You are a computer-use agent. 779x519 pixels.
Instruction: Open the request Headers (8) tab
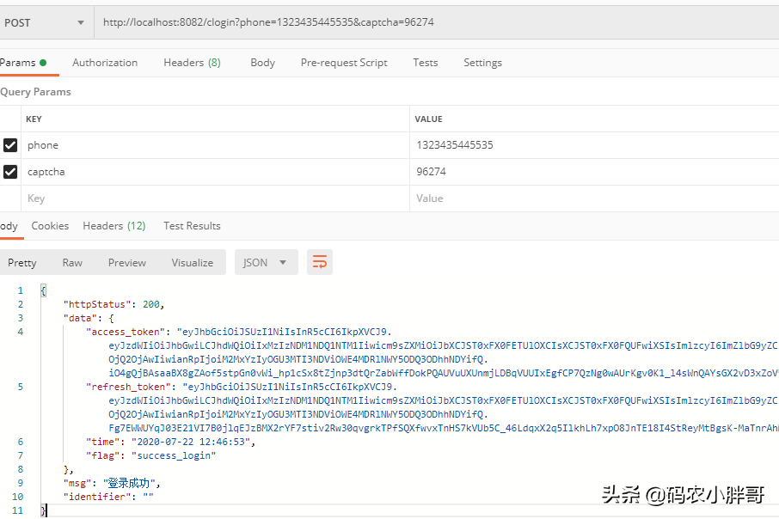pos(193,63)
